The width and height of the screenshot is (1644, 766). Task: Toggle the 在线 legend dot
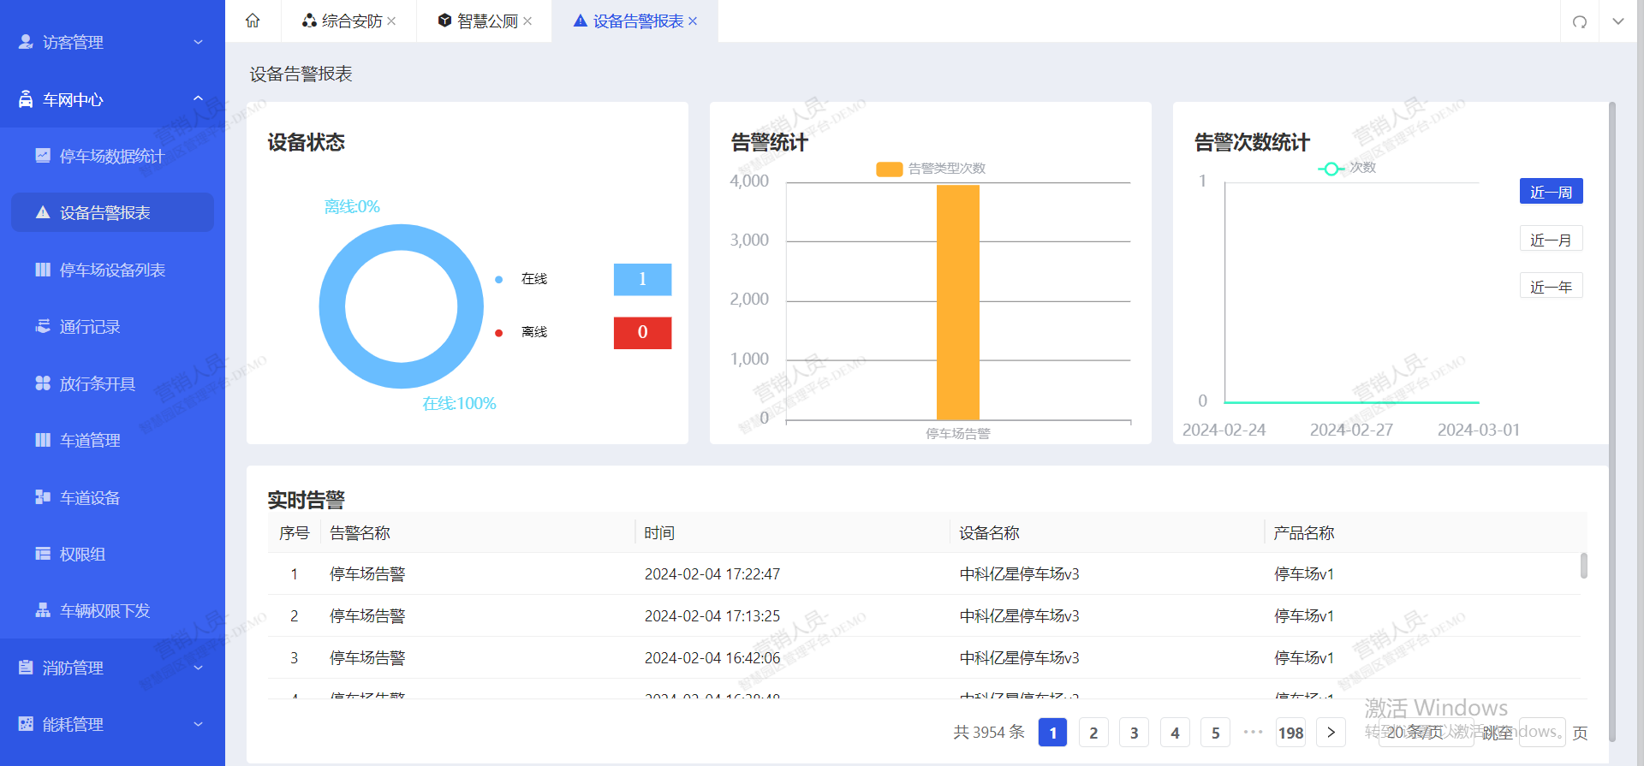[498, 279]
